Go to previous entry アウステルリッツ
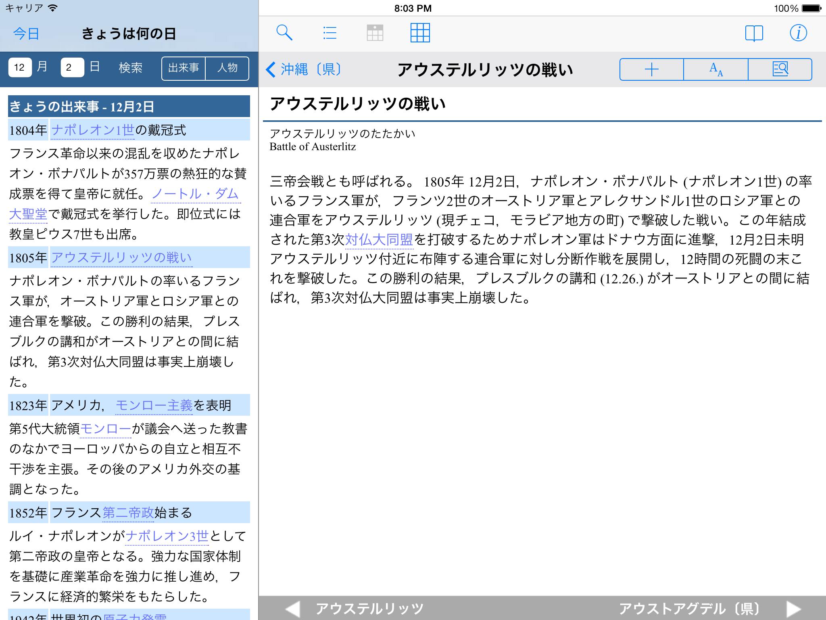The image size is (826, 620). point(355,608)
